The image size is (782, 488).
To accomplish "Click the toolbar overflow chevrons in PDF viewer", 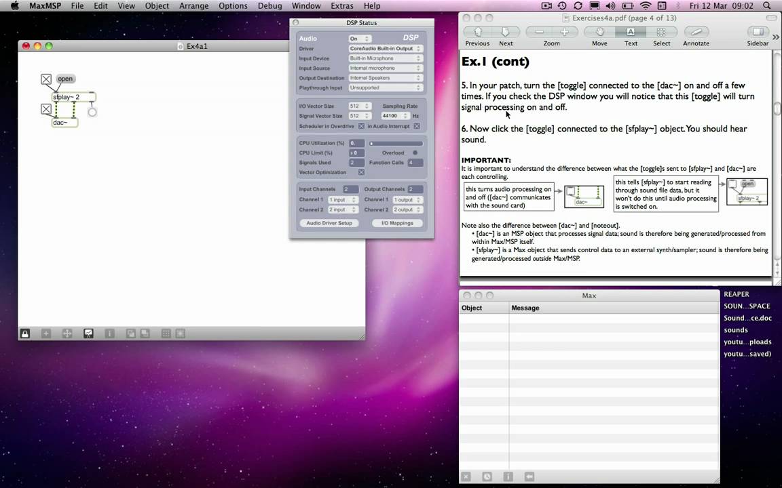I will [775, 37].
